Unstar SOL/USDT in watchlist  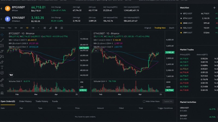pyautogui.click(x=181, y=28)
